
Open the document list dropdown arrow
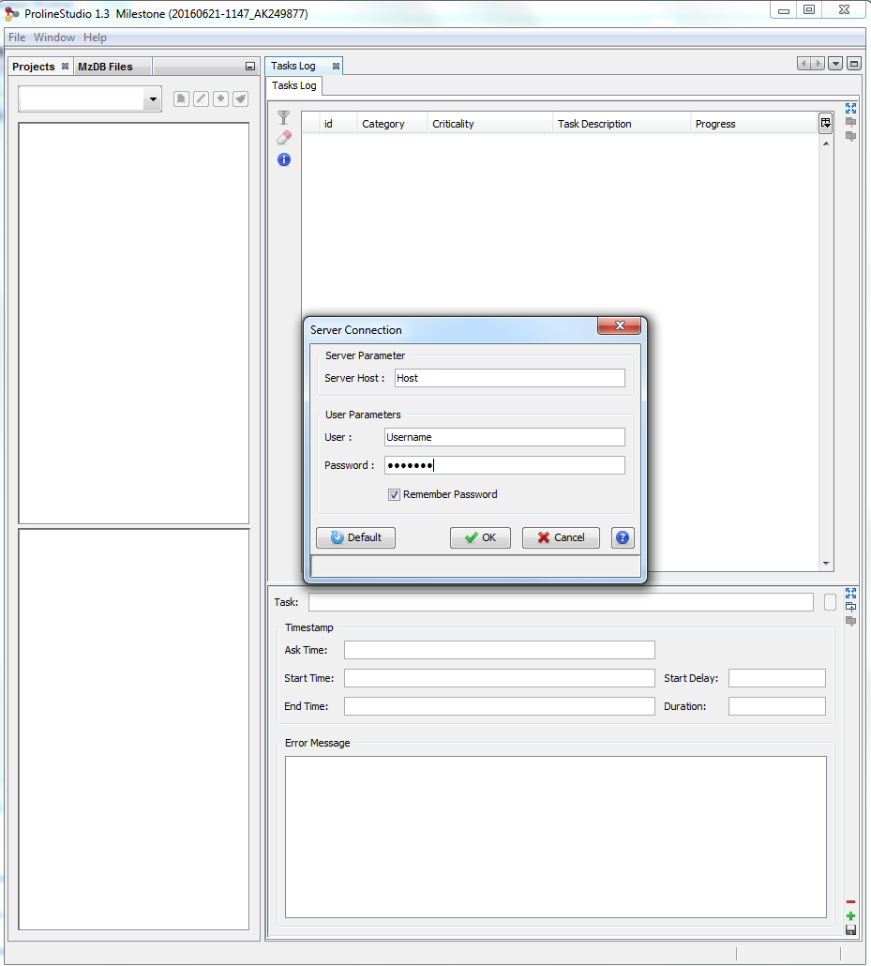click(x=835, y=64)
